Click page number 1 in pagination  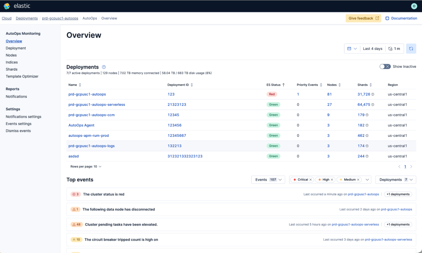click(x=405, y=166)
